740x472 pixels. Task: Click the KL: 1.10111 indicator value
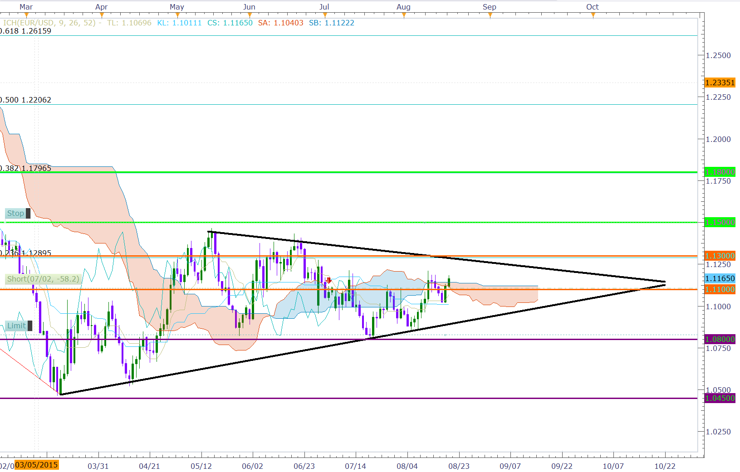pos(179,23)
